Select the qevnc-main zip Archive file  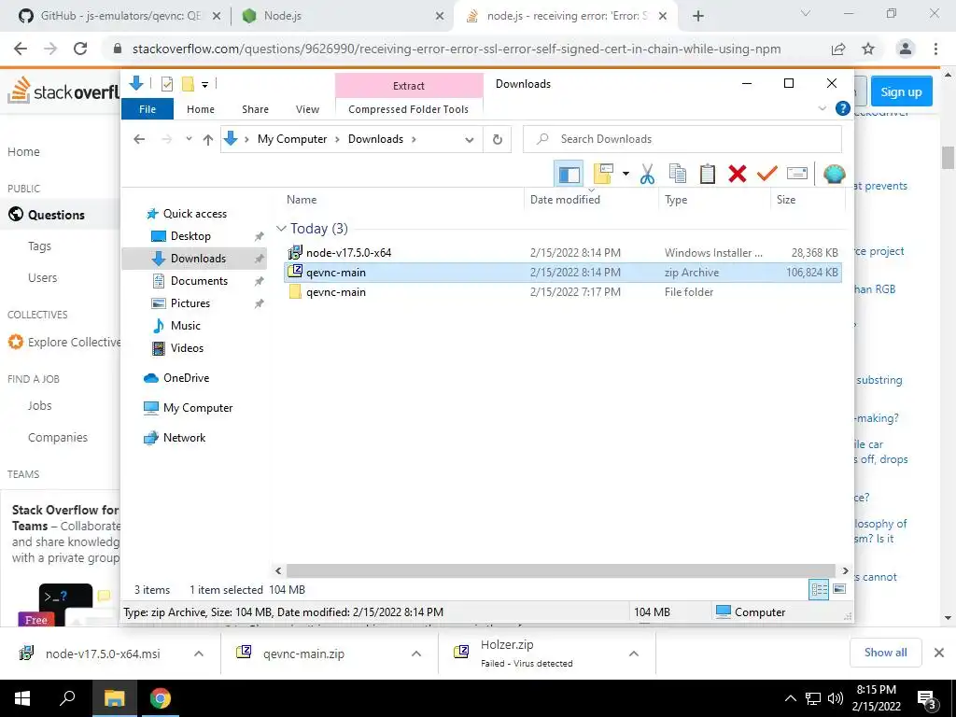click(x=563, y=273)
